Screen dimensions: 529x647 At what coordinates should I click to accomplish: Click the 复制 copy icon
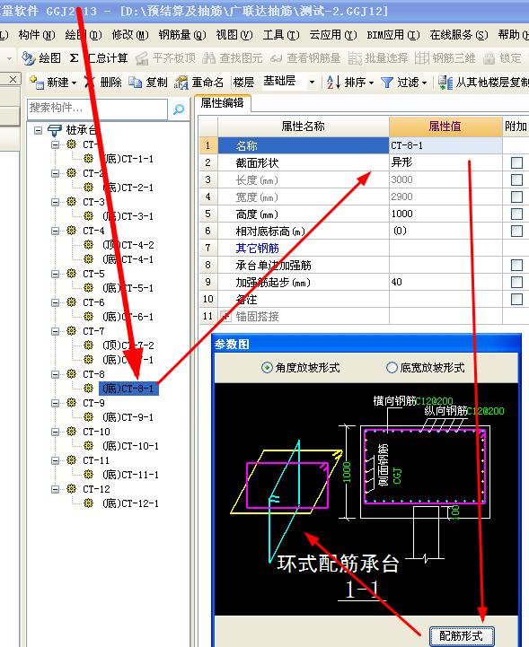coord(135,83)
